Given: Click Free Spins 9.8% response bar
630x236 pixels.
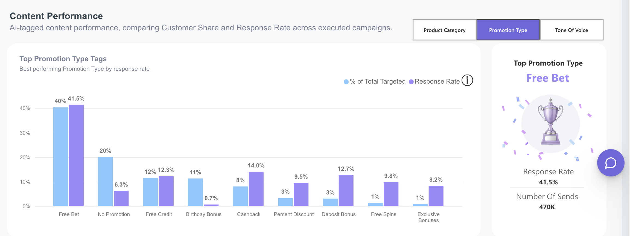Looking at the screenshot, I should point(391,194).
